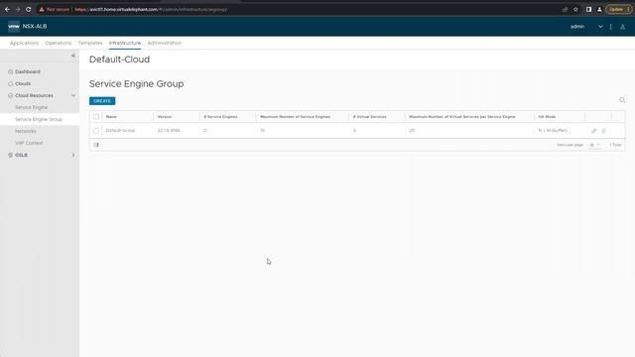Screen dimensions: 635x357
Task: Click the browser forward arrow
Action: [18, 9]
